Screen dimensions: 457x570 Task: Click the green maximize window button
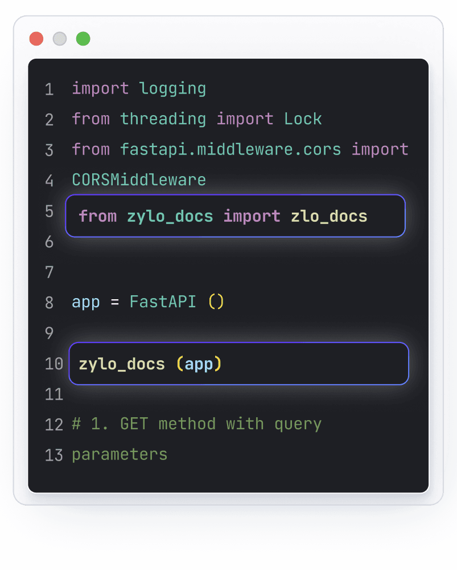[83, 39]
